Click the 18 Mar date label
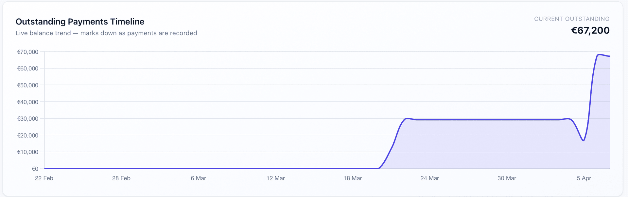This screenshot has height=197, width=628. [x=353, y=178]
